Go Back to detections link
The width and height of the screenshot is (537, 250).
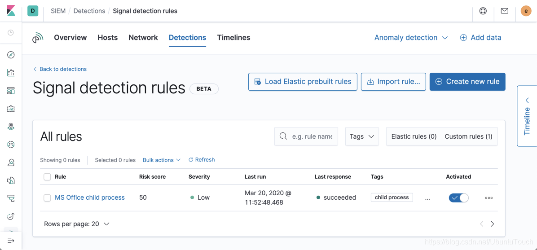click(x=60, y=69)
